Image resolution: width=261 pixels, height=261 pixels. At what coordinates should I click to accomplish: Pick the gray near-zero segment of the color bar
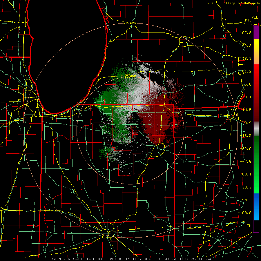pos(256,129)
